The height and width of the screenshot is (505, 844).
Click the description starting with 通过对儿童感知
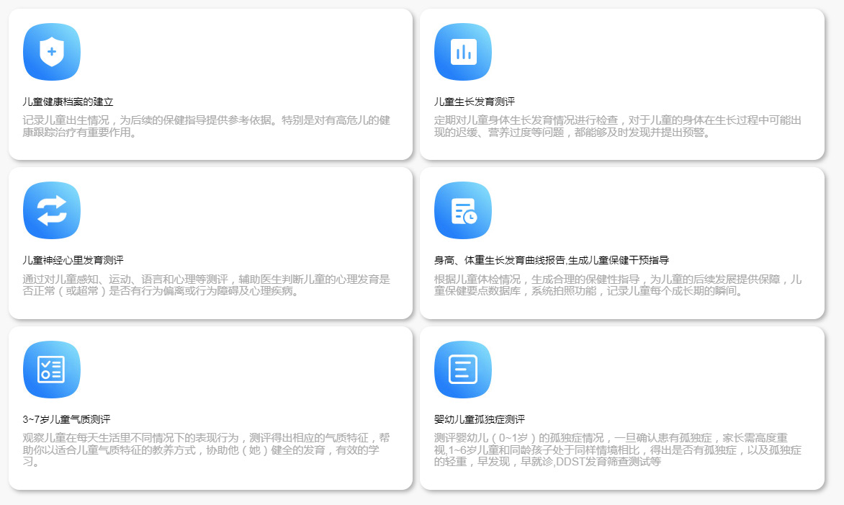click(206, 285)
